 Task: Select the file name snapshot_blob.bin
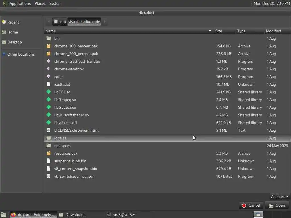coord(70,161)
